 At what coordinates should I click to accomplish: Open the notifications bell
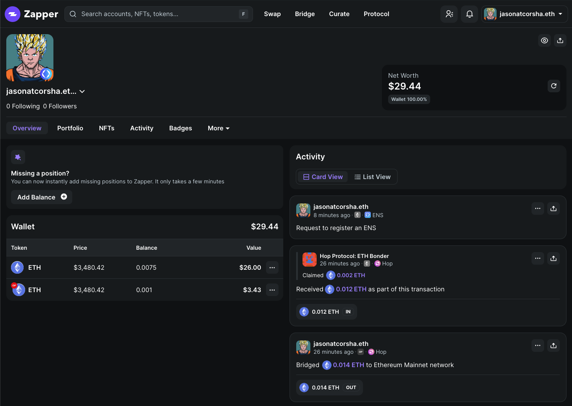pos(469,14)
